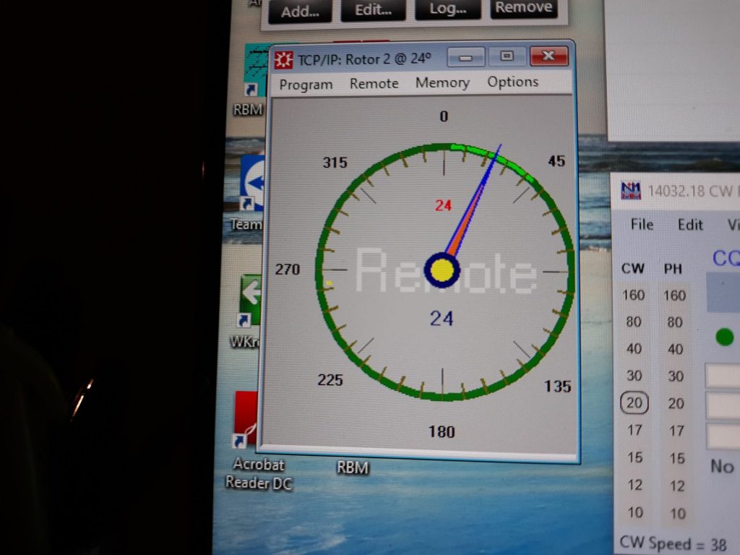The width and height of the screenshot is (740, 555).
Task: Click the Rotor 2 title bar sun icon
Action: click(x=283, y=60)
